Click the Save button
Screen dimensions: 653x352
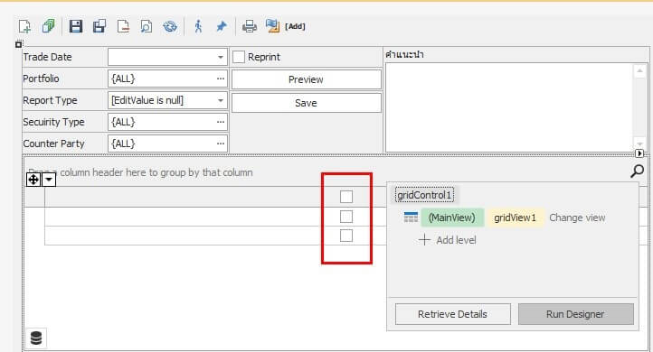306,103
